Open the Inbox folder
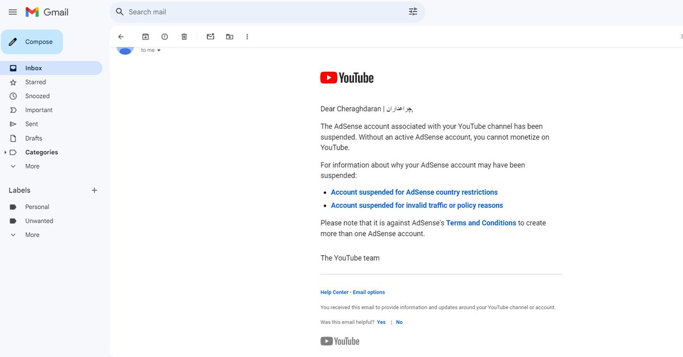Viewport: 683px width, 357px height. click(x=51, y=68)
